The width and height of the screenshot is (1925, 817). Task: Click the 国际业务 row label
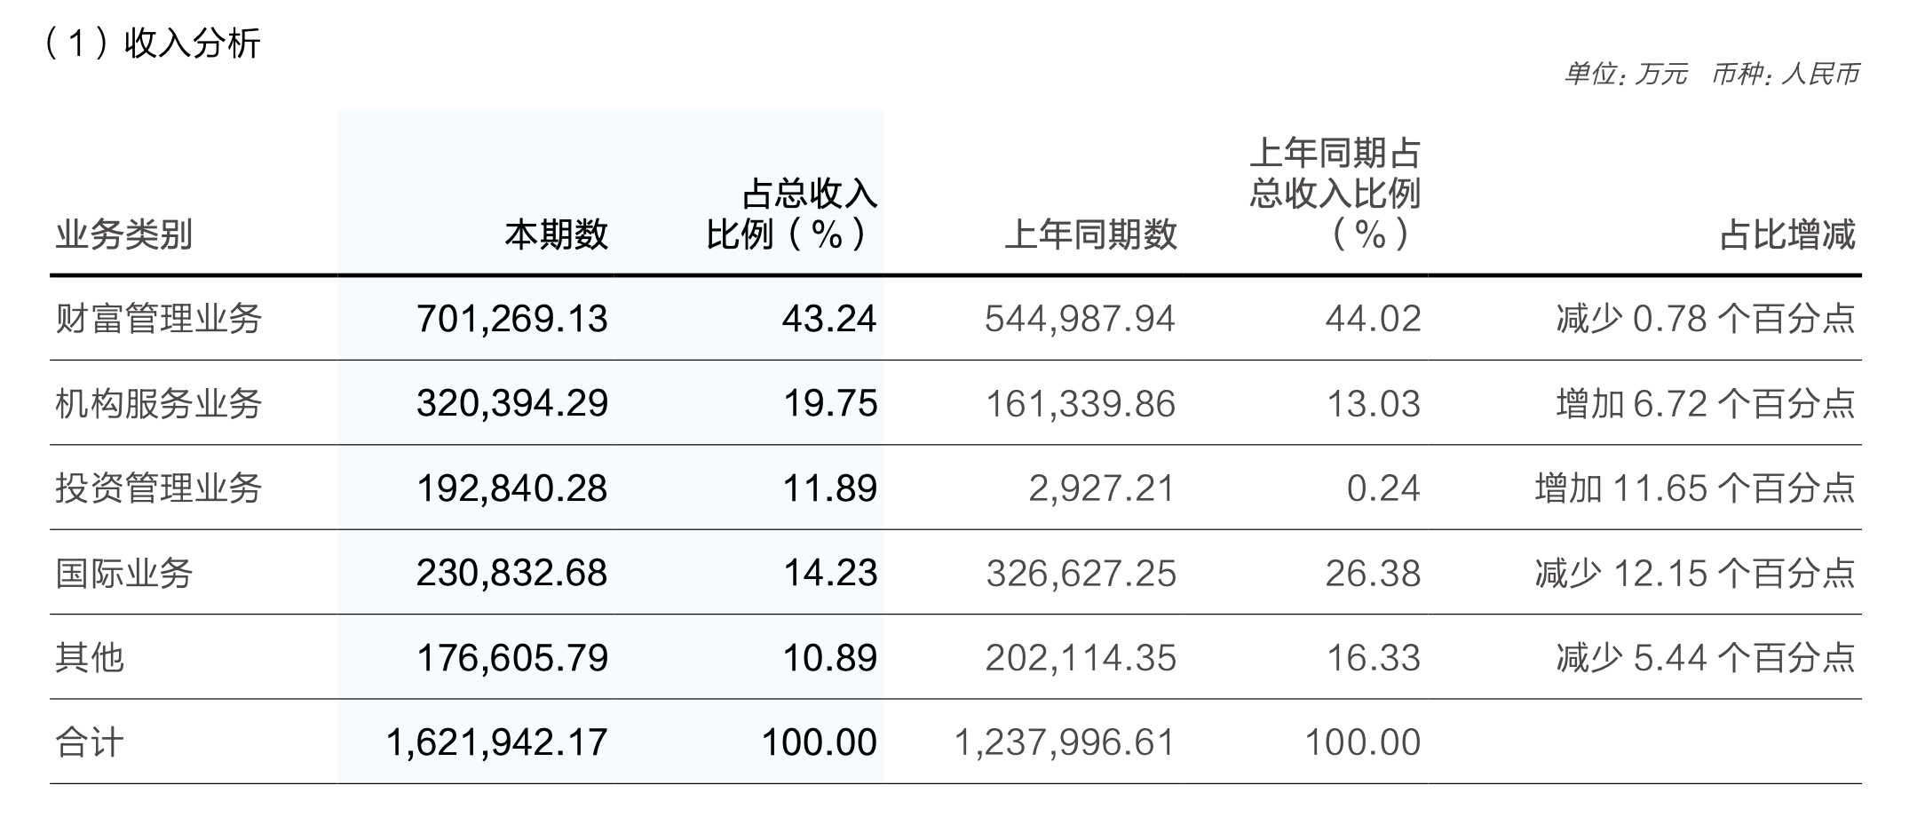click(x=124, y=573)
